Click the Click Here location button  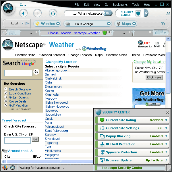[x=154, y=77]
